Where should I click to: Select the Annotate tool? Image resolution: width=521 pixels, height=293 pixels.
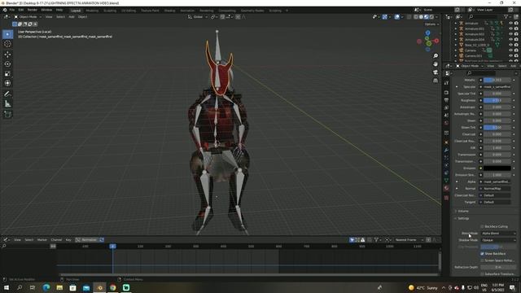coord(7,94)
